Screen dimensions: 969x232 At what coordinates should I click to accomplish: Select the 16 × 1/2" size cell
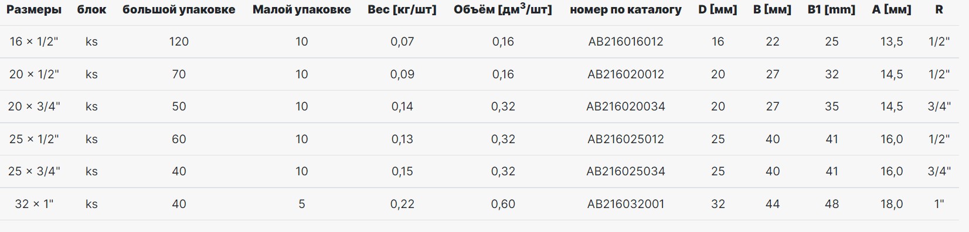coord(34,41)
